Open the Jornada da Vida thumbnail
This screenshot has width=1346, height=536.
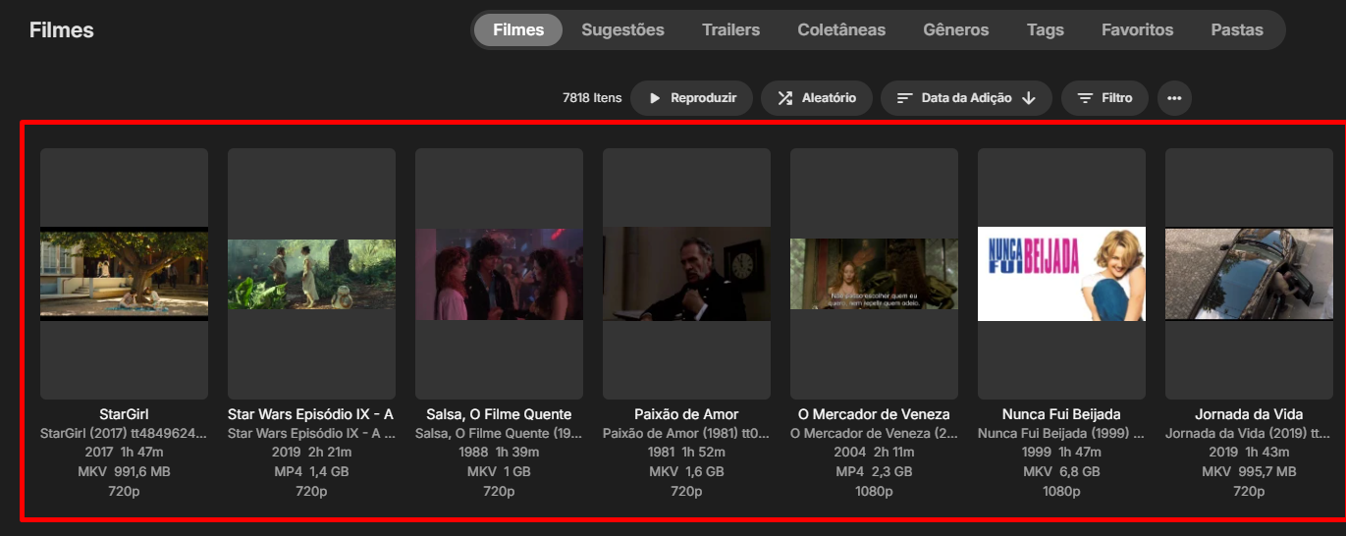pyautogui.click(x=1249, y=274)
